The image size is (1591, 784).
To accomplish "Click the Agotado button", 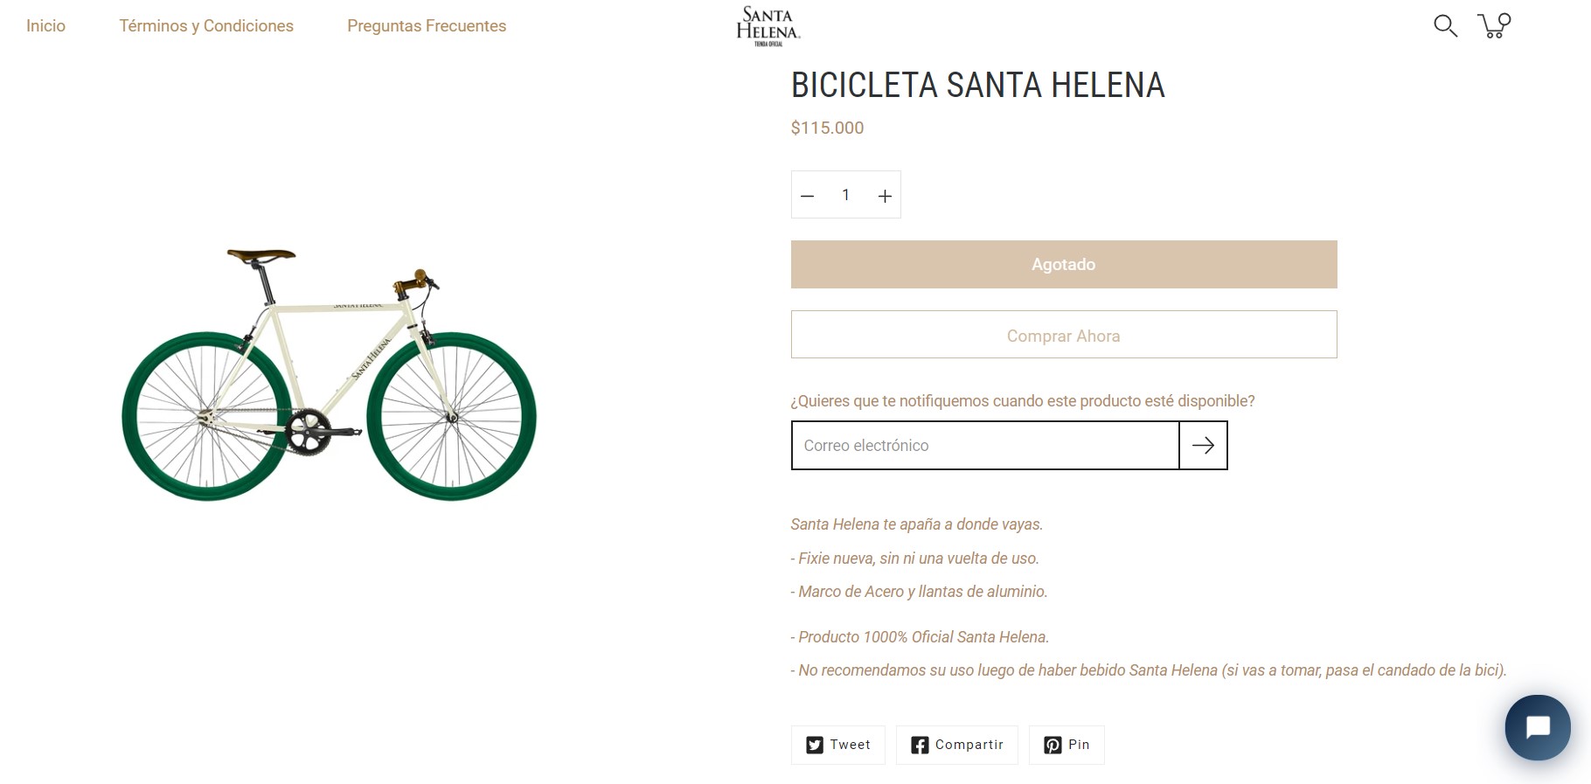I will pyautogui.click(x=1064, y=265).
